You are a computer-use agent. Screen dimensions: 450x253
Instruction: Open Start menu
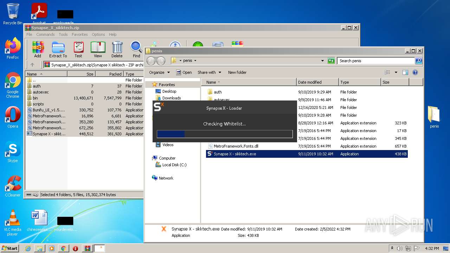click(x=9, y=248)
